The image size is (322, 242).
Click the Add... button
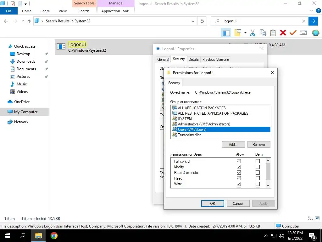[233, 144]
